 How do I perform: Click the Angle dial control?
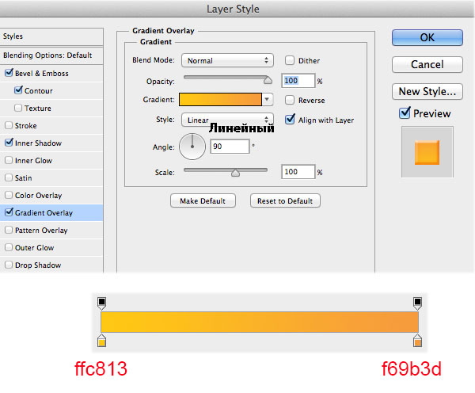[192, 147]
